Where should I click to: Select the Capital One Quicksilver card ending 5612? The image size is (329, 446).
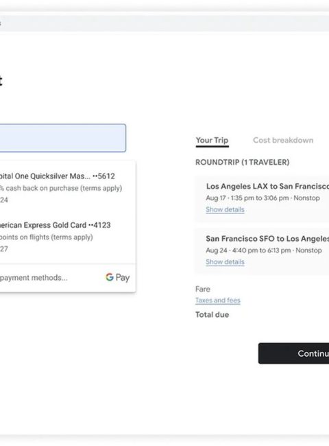68,187
